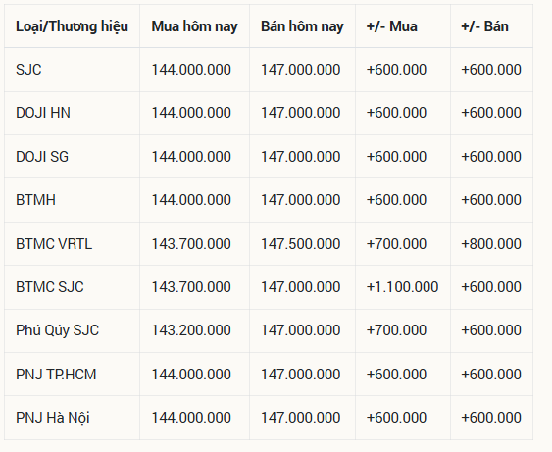Select the +800.000 sell change value
The image size is (552, 452).
coord(491,244)
